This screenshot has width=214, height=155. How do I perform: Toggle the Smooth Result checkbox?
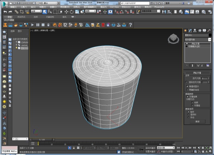(x=187, y=97)
